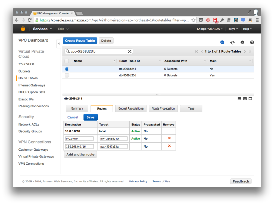Click the AWS cube logo icon
Screen dimensions: 274x205
pyautogui.click(x=23, y=29)
